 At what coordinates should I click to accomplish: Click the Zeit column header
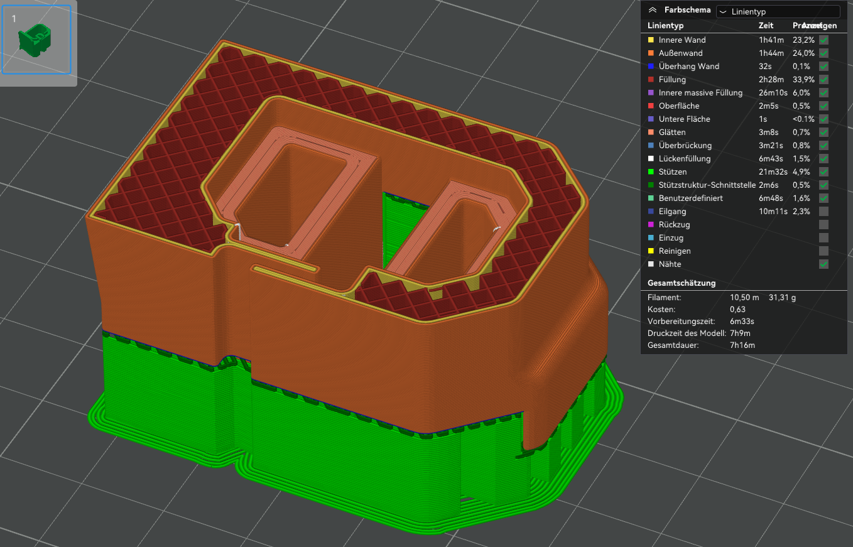click(766, 26)
